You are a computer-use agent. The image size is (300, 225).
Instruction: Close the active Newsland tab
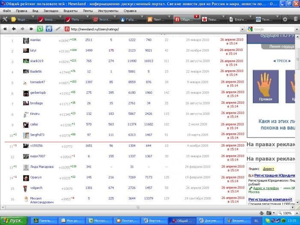196,16
